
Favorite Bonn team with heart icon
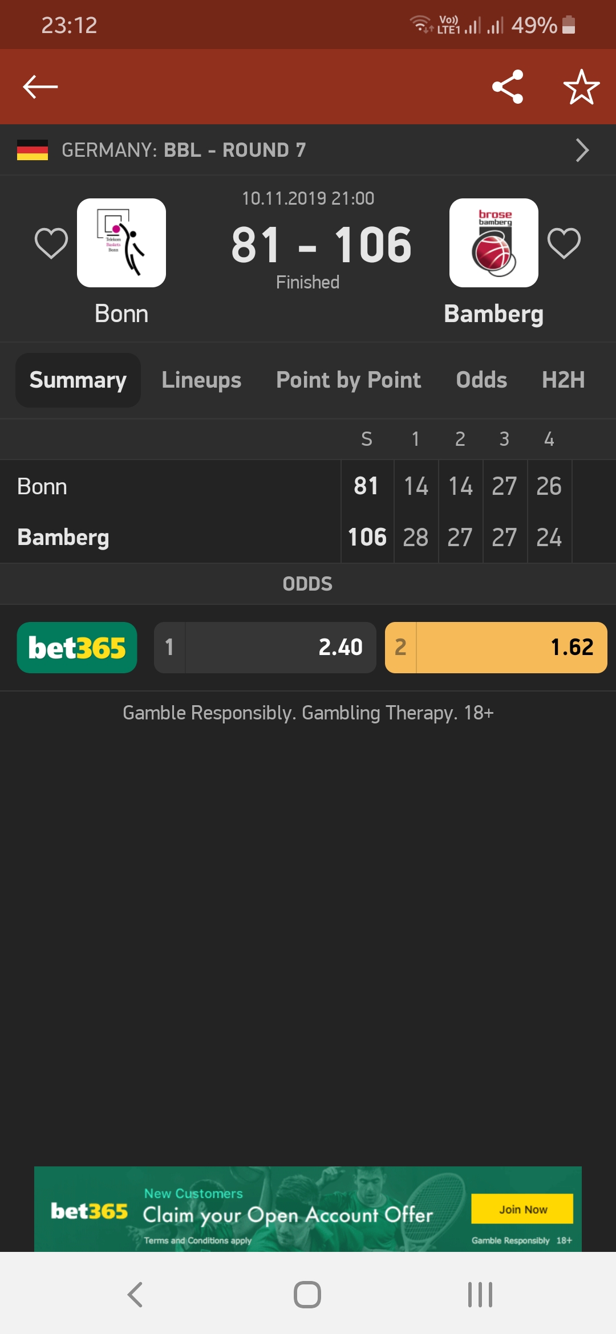pyautogui.click(x=51, y=243)
